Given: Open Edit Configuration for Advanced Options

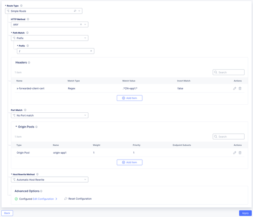Looking at the screenshot, I should pos(43,199).
